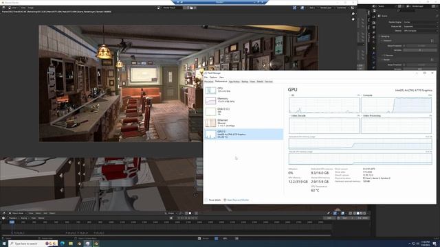Image resolution: width=440 pixels, height=247 pixels.
Task: Open the Compute graph engine dropdown
Action: point(368,95)
